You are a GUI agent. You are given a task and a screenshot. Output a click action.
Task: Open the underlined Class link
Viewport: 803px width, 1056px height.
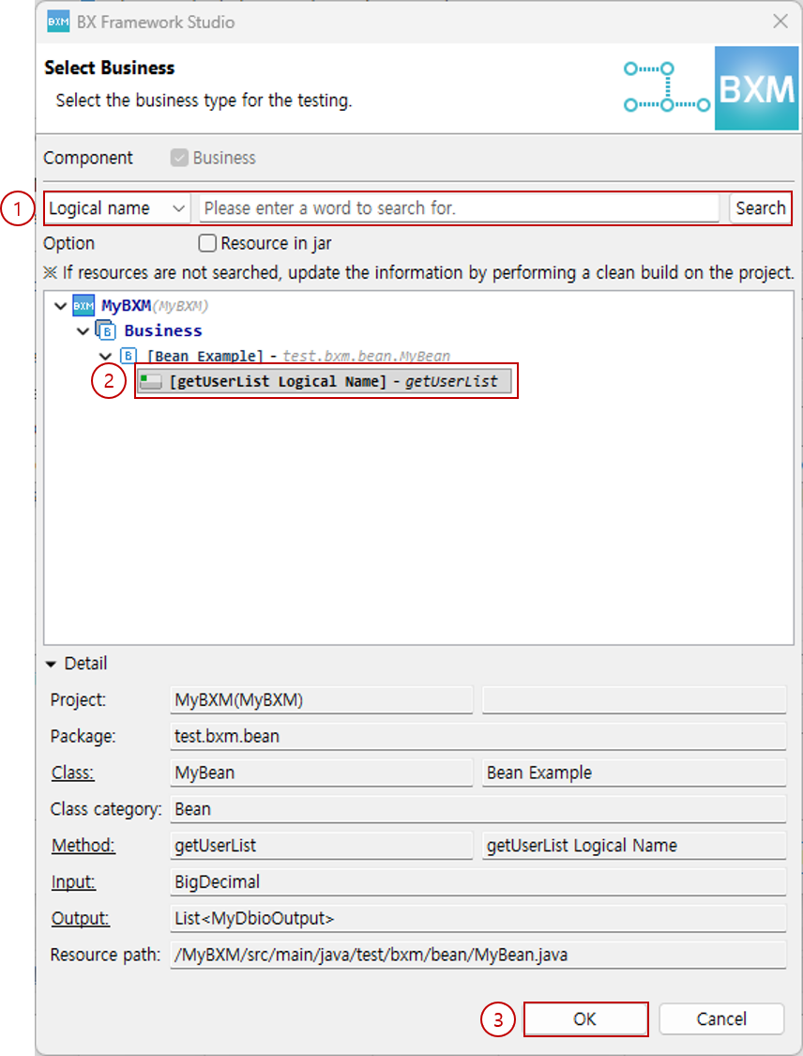(72, 773)
